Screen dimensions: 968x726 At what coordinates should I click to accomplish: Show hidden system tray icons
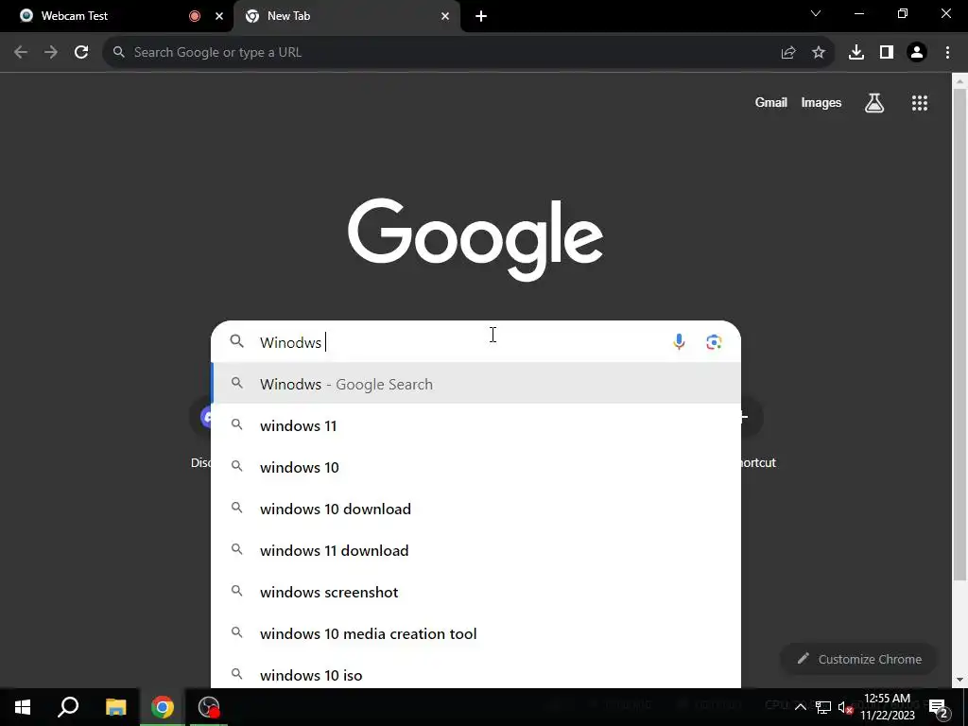[800, 707]
